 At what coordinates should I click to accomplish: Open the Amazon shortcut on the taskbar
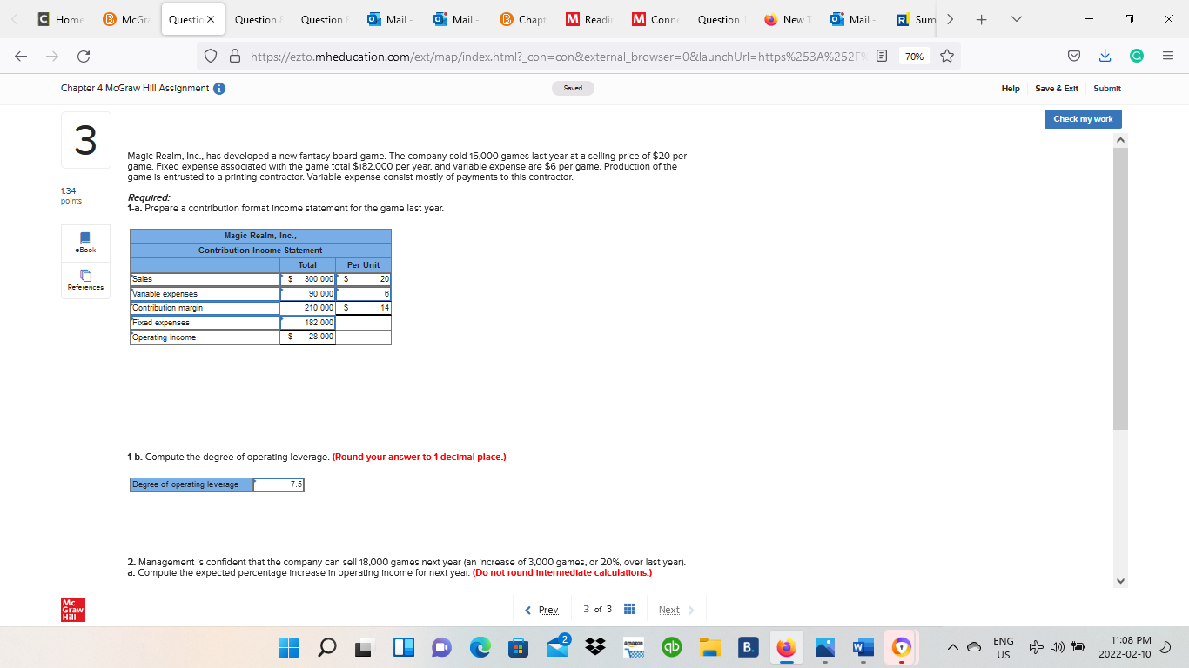[x=633, y=647]
